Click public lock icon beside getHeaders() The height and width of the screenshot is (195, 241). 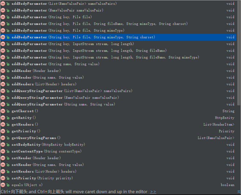[x=8, y=124]
